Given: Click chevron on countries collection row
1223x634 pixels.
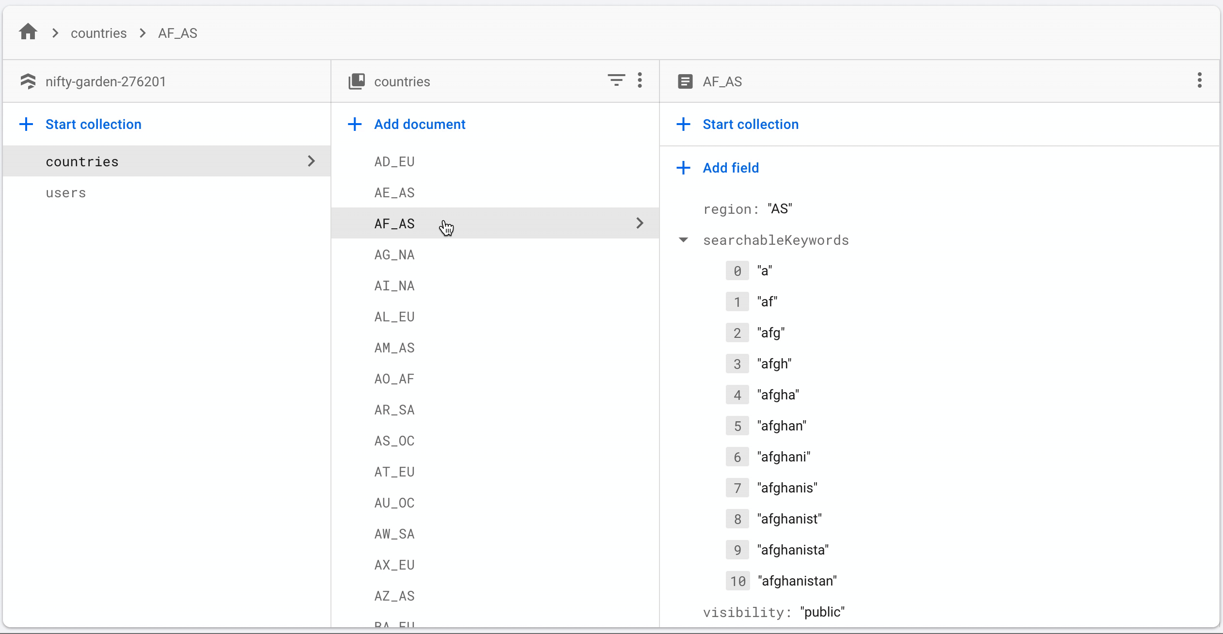Looking at the screenshot, I should (x=311, y=161).
